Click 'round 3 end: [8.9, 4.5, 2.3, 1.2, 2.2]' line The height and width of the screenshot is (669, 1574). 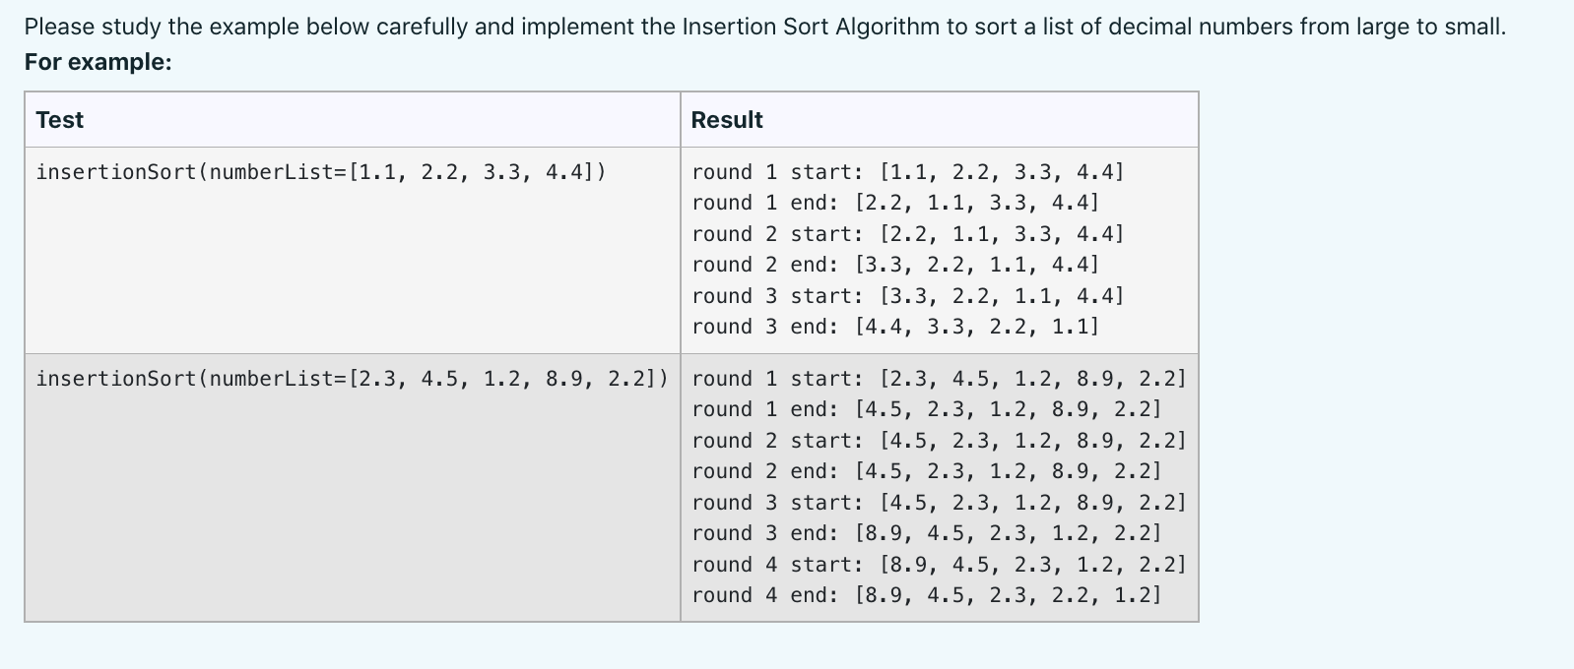926,533
